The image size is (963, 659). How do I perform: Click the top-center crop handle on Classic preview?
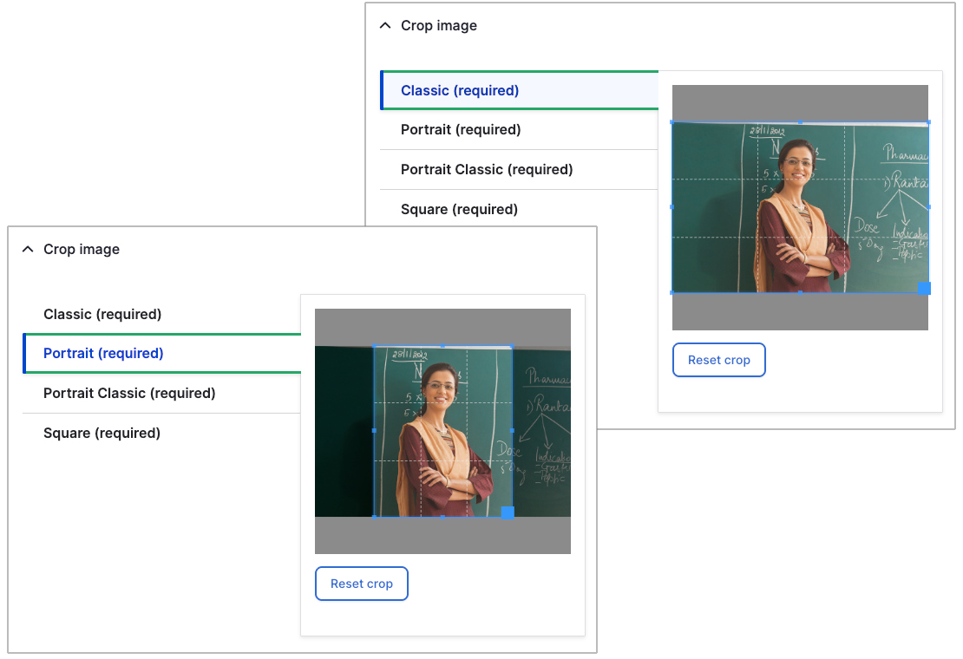[801, 122]
